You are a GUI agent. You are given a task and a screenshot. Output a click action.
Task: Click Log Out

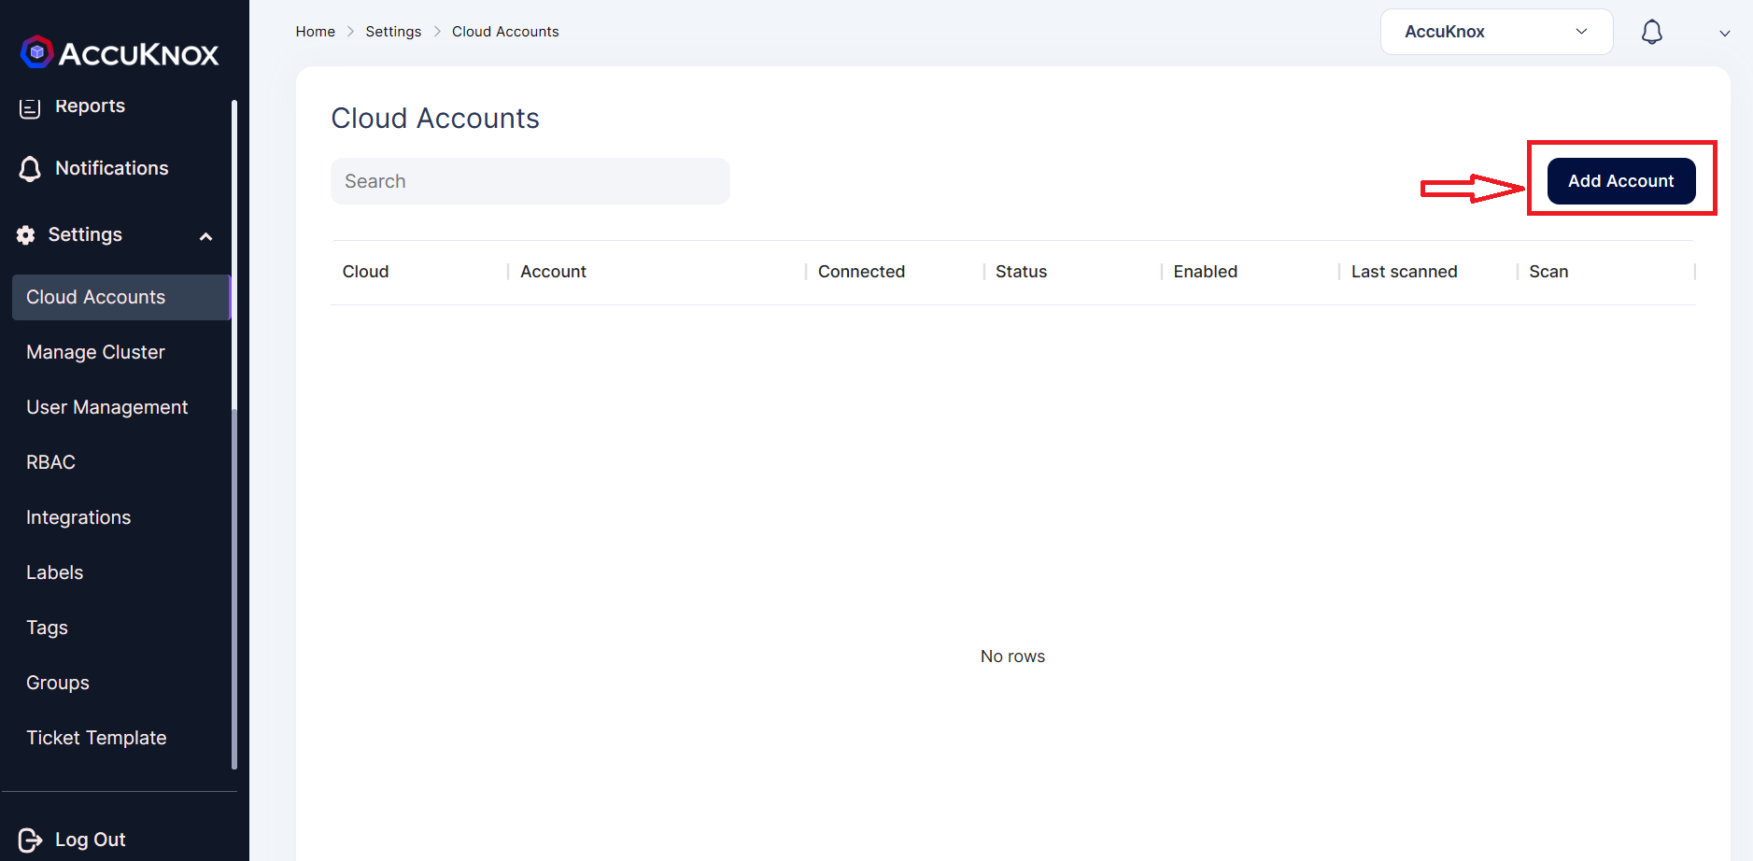91,840
